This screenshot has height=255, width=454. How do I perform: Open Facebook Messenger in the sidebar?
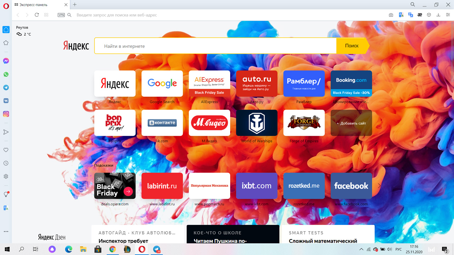[6, 61]
